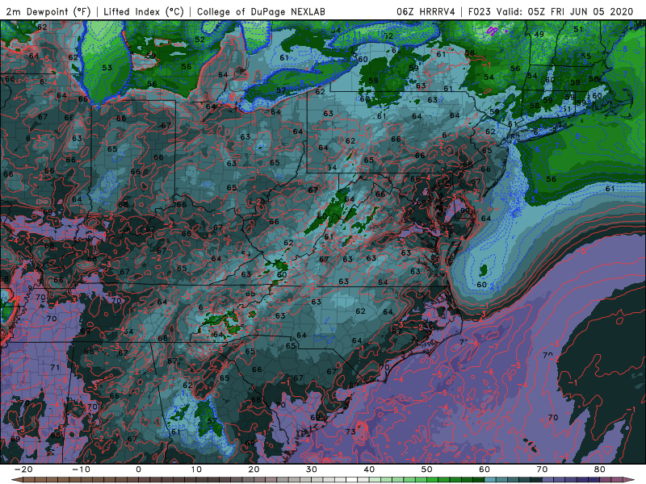This screenshot has width=646, height=484.
Task: Click the 50 label on the color scale
Action: click(x=427, y=469)
